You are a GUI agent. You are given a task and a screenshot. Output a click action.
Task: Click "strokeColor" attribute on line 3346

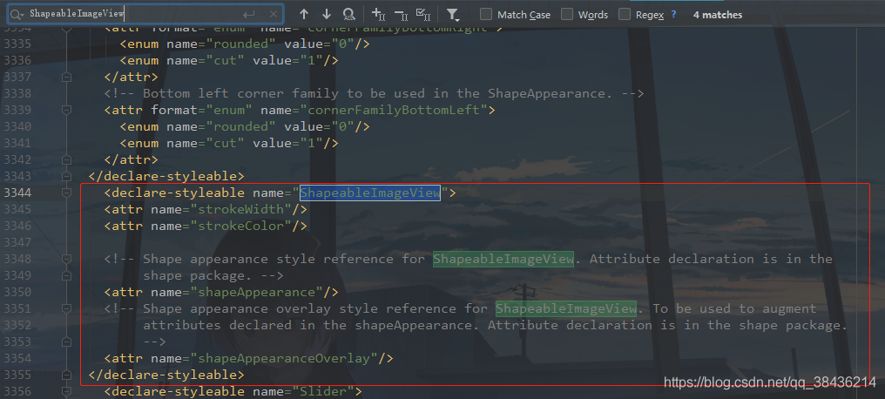(245, 226)
